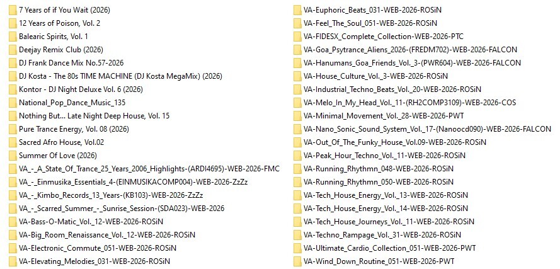The width and height of the screenshot is (560, 269).
Task: Select the 'VA-Bass-O-Matic_Vol._12-WEB-2026-ROSiN' name
Action: [91, 222]
